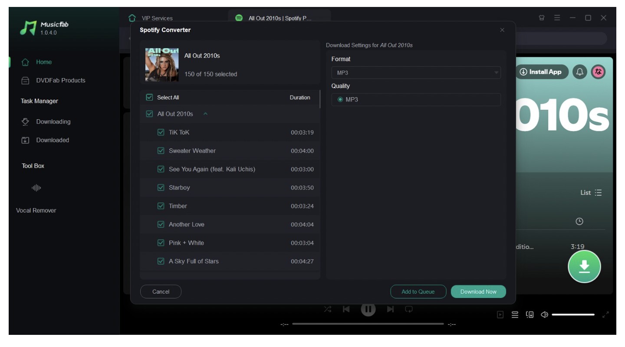625x347 pixels.
Task: Select the MP3 quality radio button
Action: click(340, 100)
